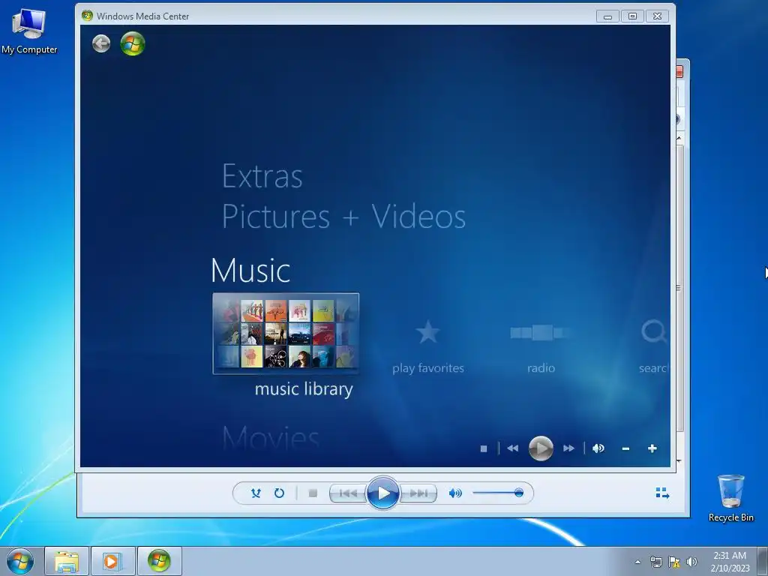
Task: Open My Computer desktop icon
Action: tap(29, 31)
